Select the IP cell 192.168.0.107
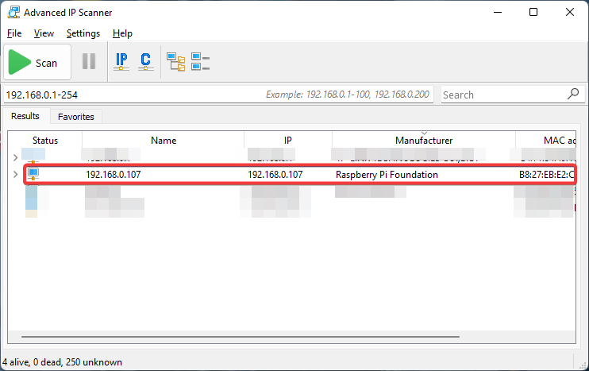 coord(275,175)
